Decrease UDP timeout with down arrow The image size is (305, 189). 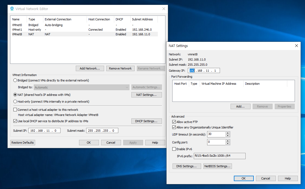pos(228,136)
